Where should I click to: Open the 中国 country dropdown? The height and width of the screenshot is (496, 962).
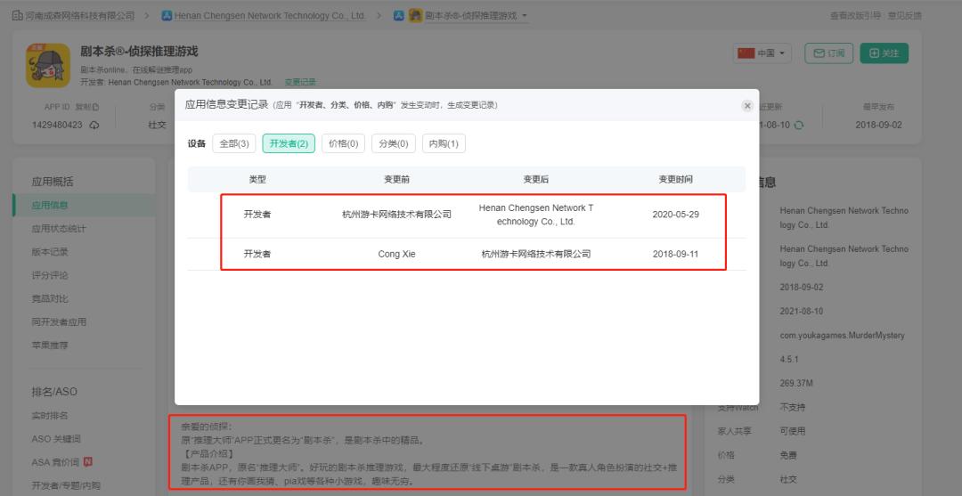762,53
